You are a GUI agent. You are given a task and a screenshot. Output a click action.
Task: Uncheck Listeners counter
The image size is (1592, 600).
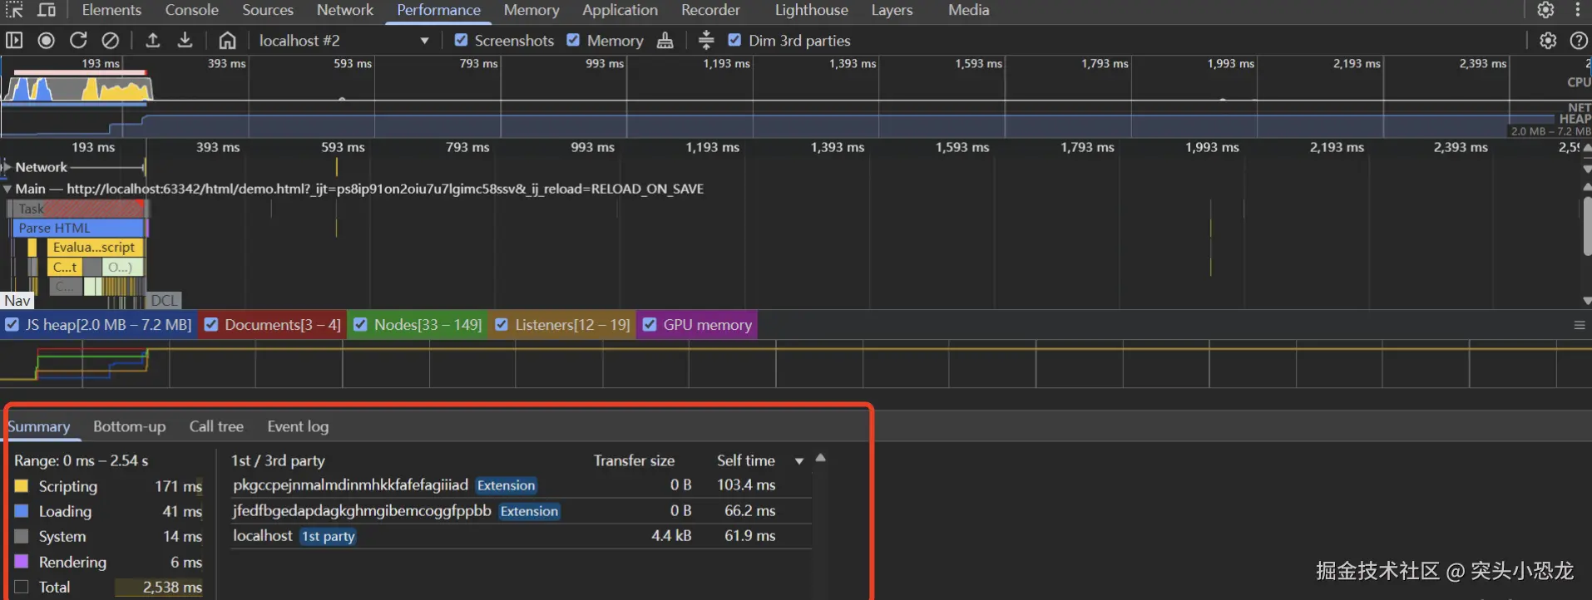[x=502, y=325]
